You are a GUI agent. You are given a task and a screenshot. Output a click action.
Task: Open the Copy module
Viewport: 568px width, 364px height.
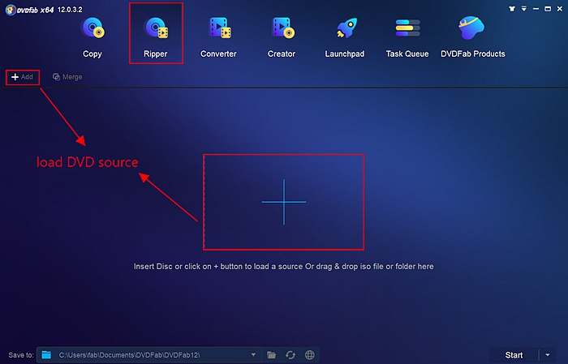[93, 36]
